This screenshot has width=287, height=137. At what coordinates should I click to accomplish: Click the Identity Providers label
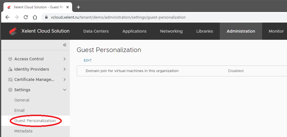[x=32, y=69]
